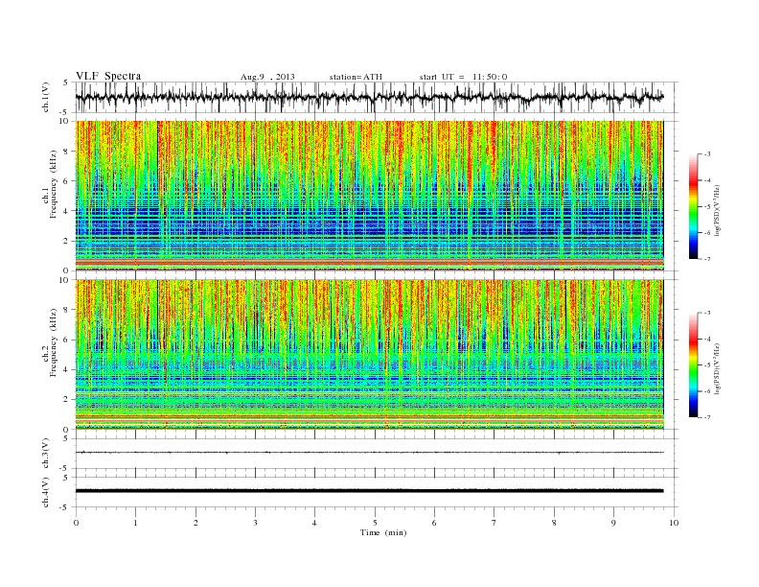Click the "8" kHz tick on ch.1 spectrogram
Viewport: 759px width, 587px height.
[x=67, y=152]
